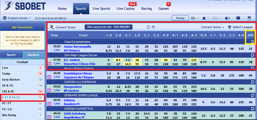Refresh the SWEDEN SUPERETTAN league row
The image size is (257, 120).
coord(253,109)
